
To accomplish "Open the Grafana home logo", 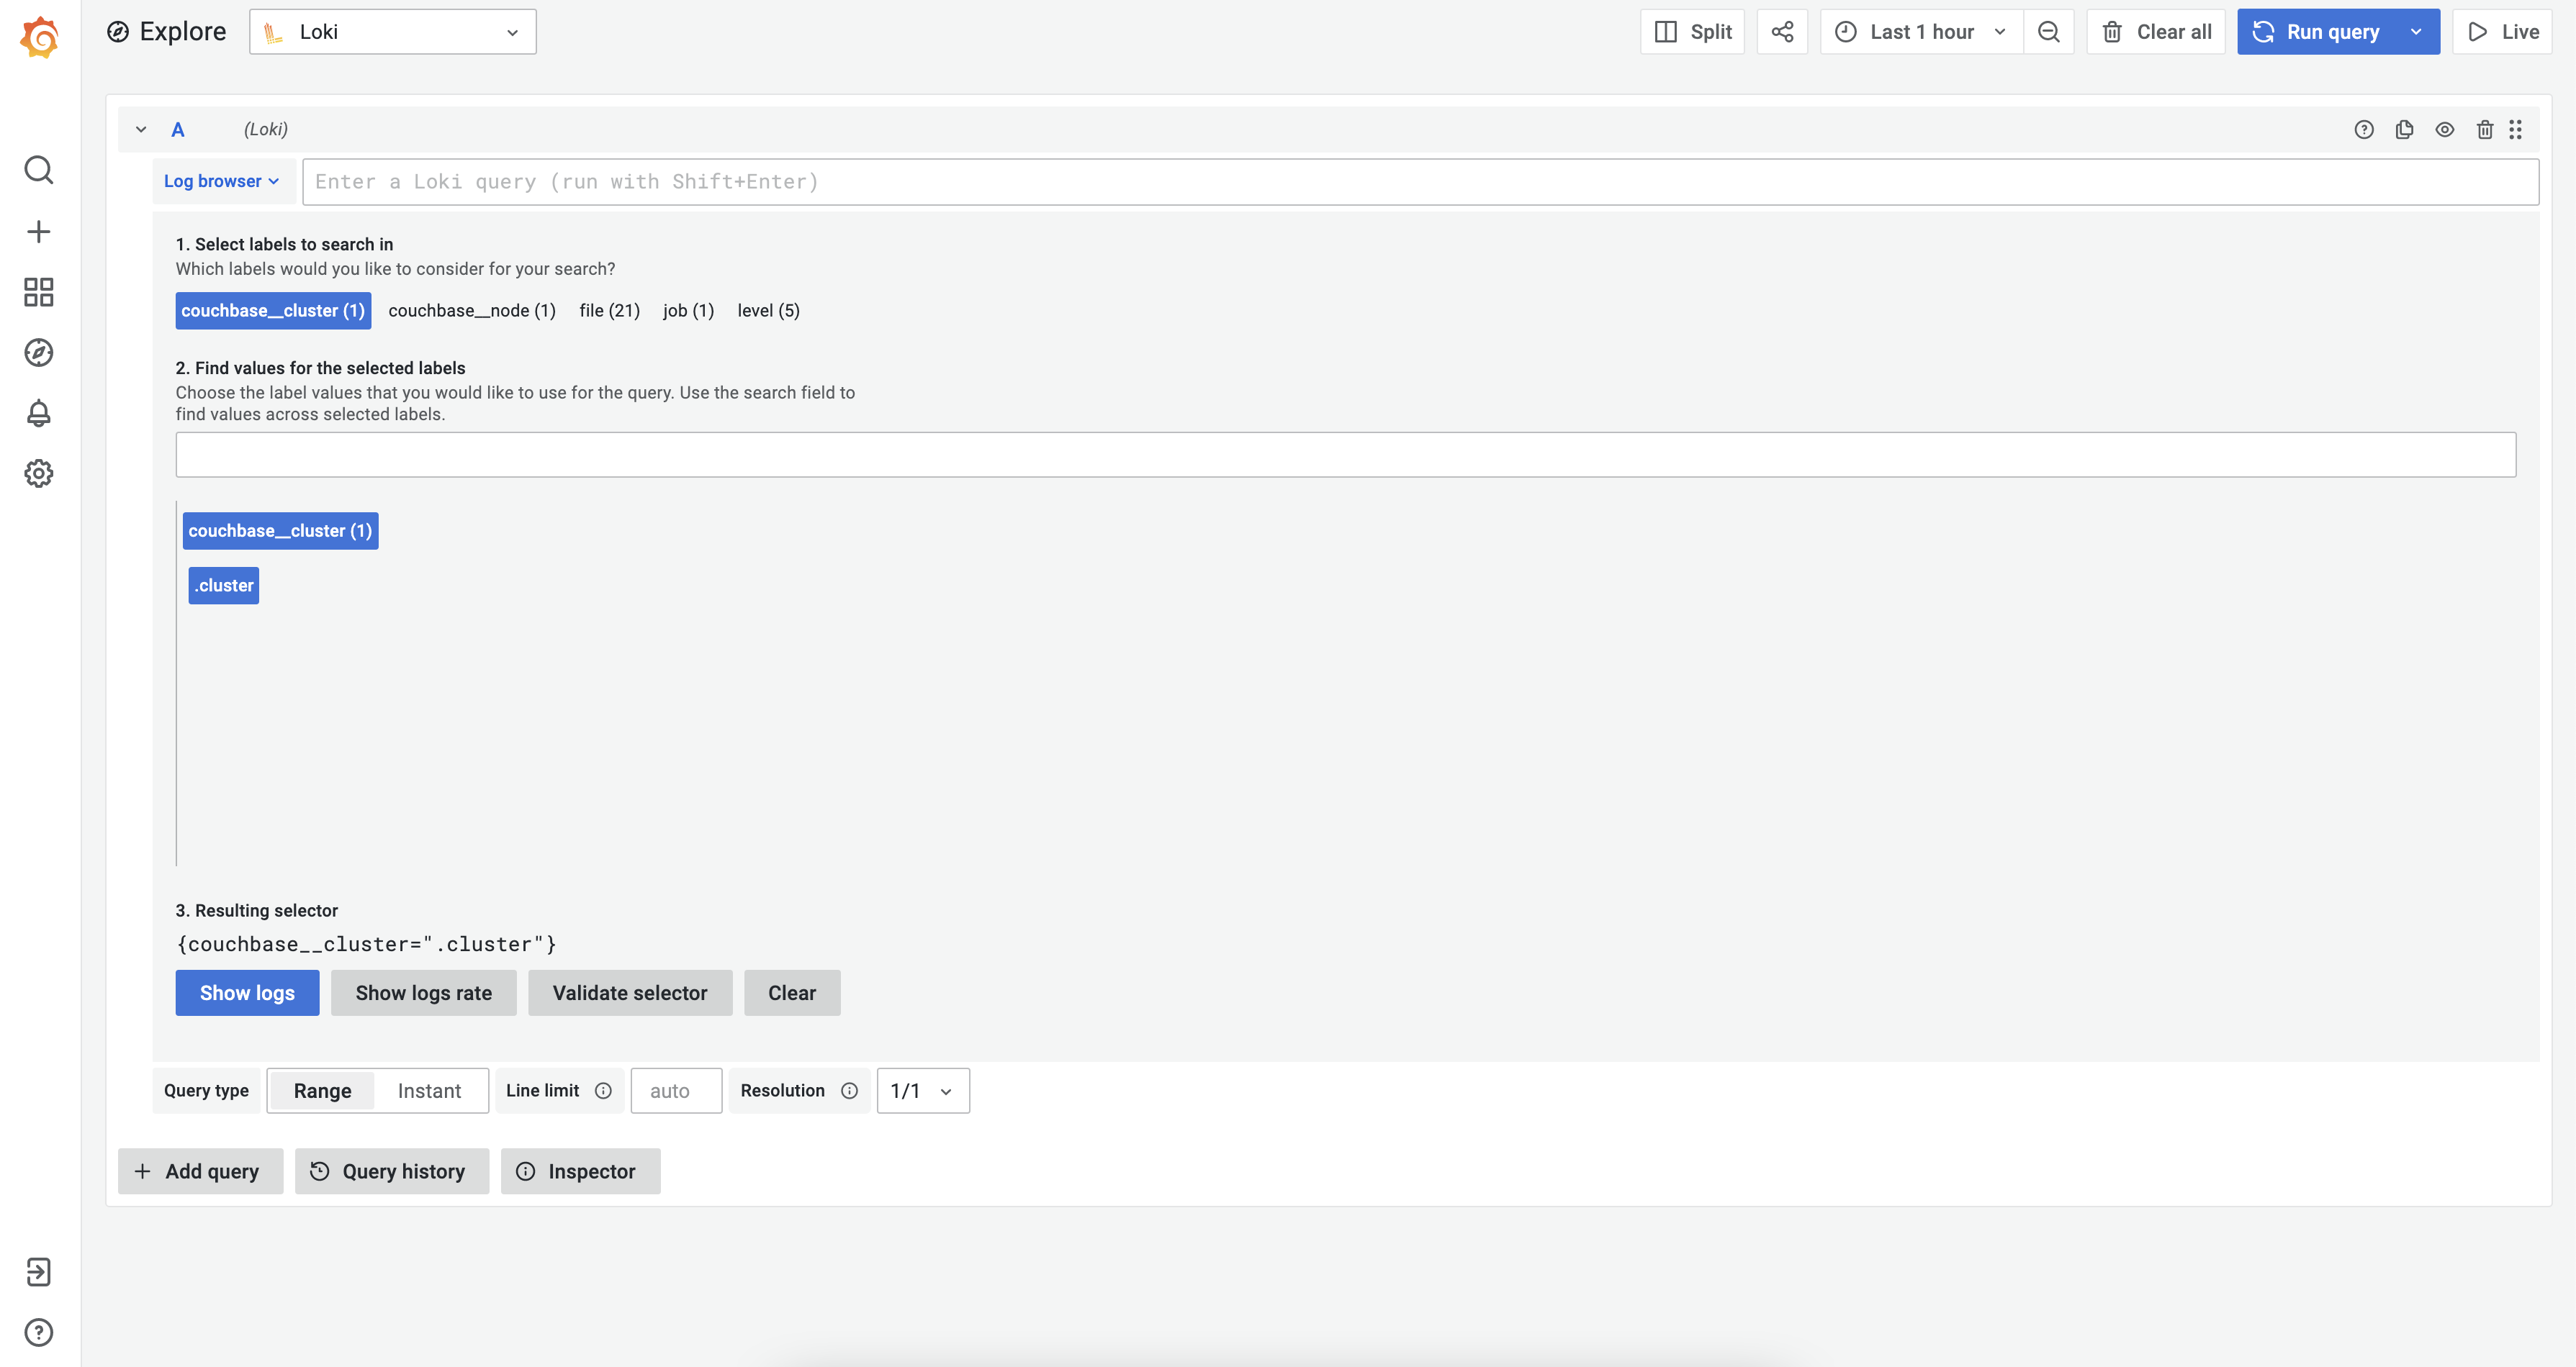I will [x=39, y=37].
